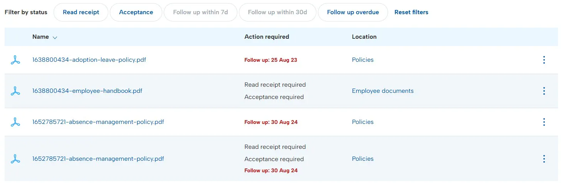Open the employee-handbook.pdf document link
The image size is (563, 183).
click(87, 91)
